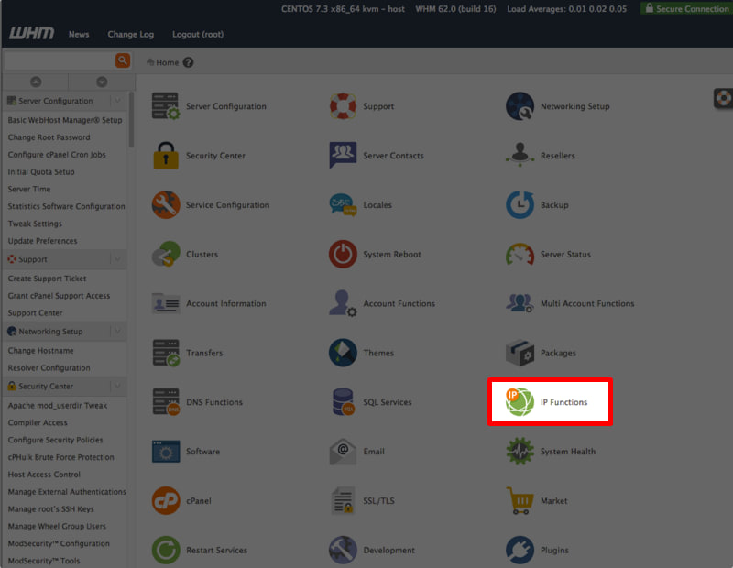Open the Server Configuration icon
733x568 pixels.
tap(166, 106)
